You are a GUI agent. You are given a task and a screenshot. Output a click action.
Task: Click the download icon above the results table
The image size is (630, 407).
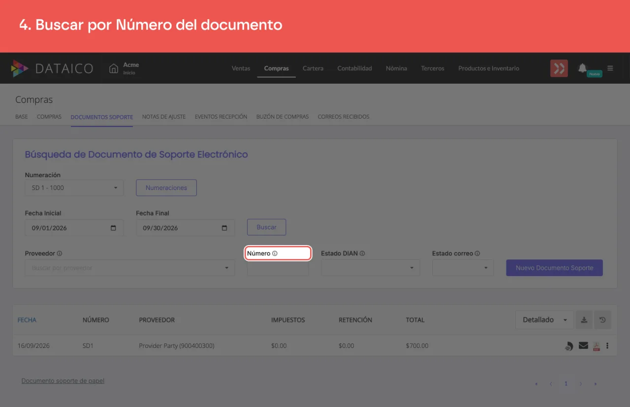coord(584,320)
